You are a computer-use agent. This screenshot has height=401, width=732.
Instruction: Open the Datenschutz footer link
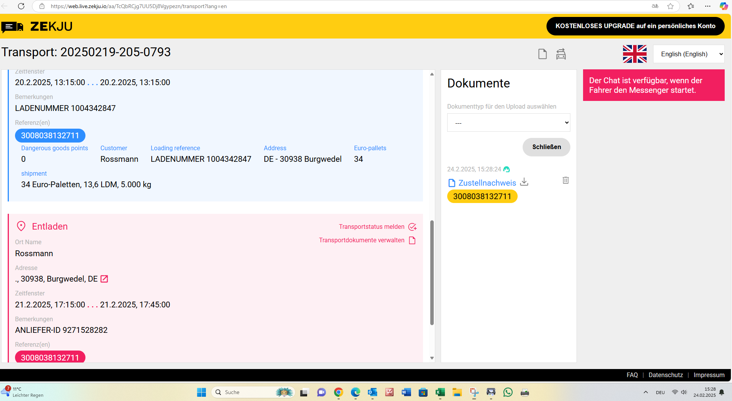pos(665,375)
